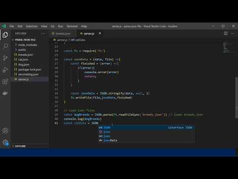Open Explorer panel Views and More Actions
The height and width of the screenshot is (179, 238).
43,33
